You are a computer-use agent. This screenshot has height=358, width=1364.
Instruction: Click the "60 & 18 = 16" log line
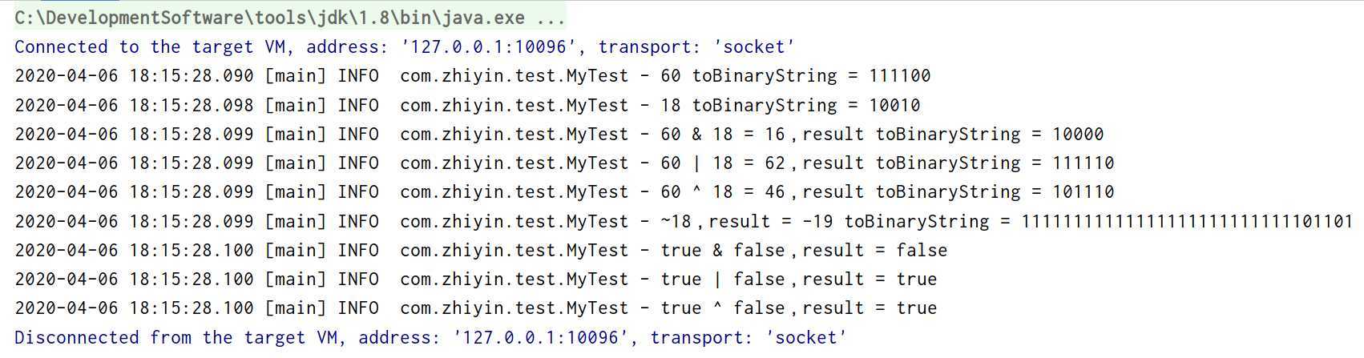click(559, 134)
